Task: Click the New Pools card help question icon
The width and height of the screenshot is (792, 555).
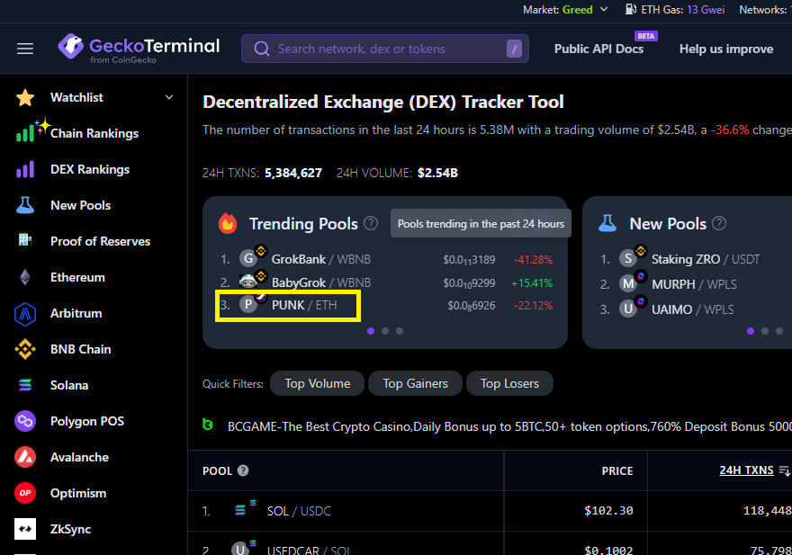Action: point(719,223)
